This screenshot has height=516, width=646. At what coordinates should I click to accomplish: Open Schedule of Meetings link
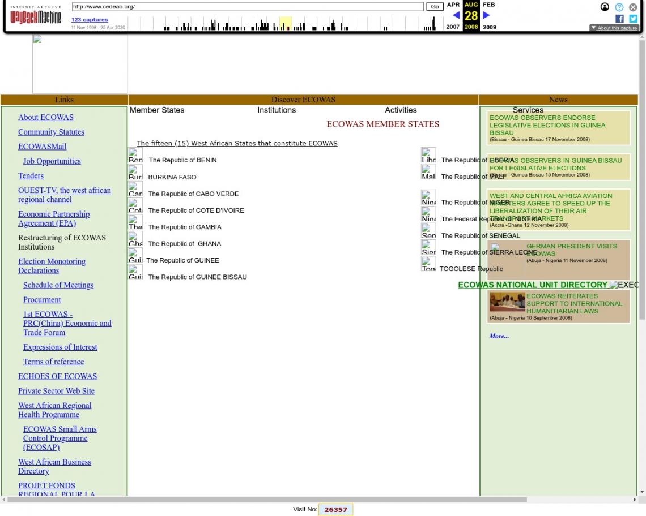(58, 285)
